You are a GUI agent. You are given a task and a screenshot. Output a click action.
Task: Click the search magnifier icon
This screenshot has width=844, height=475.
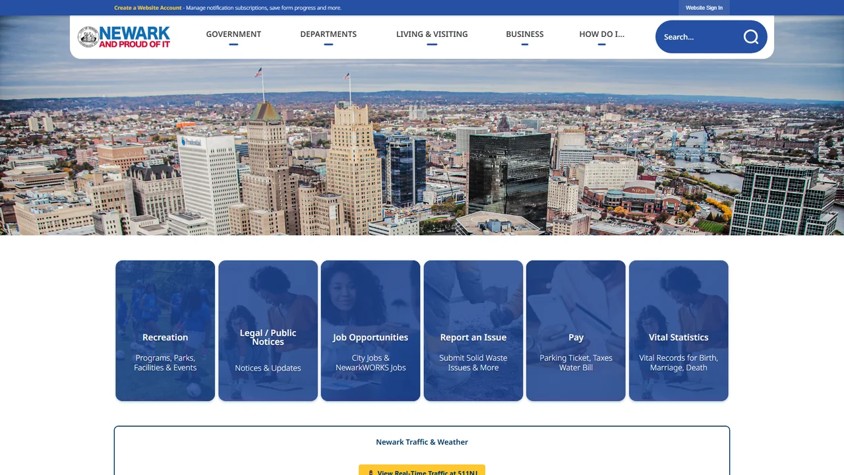click(x=751, y=37)
